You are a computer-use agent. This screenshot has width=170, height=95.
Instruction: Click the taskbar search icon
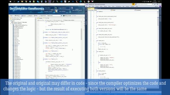[x=14, y=2]
